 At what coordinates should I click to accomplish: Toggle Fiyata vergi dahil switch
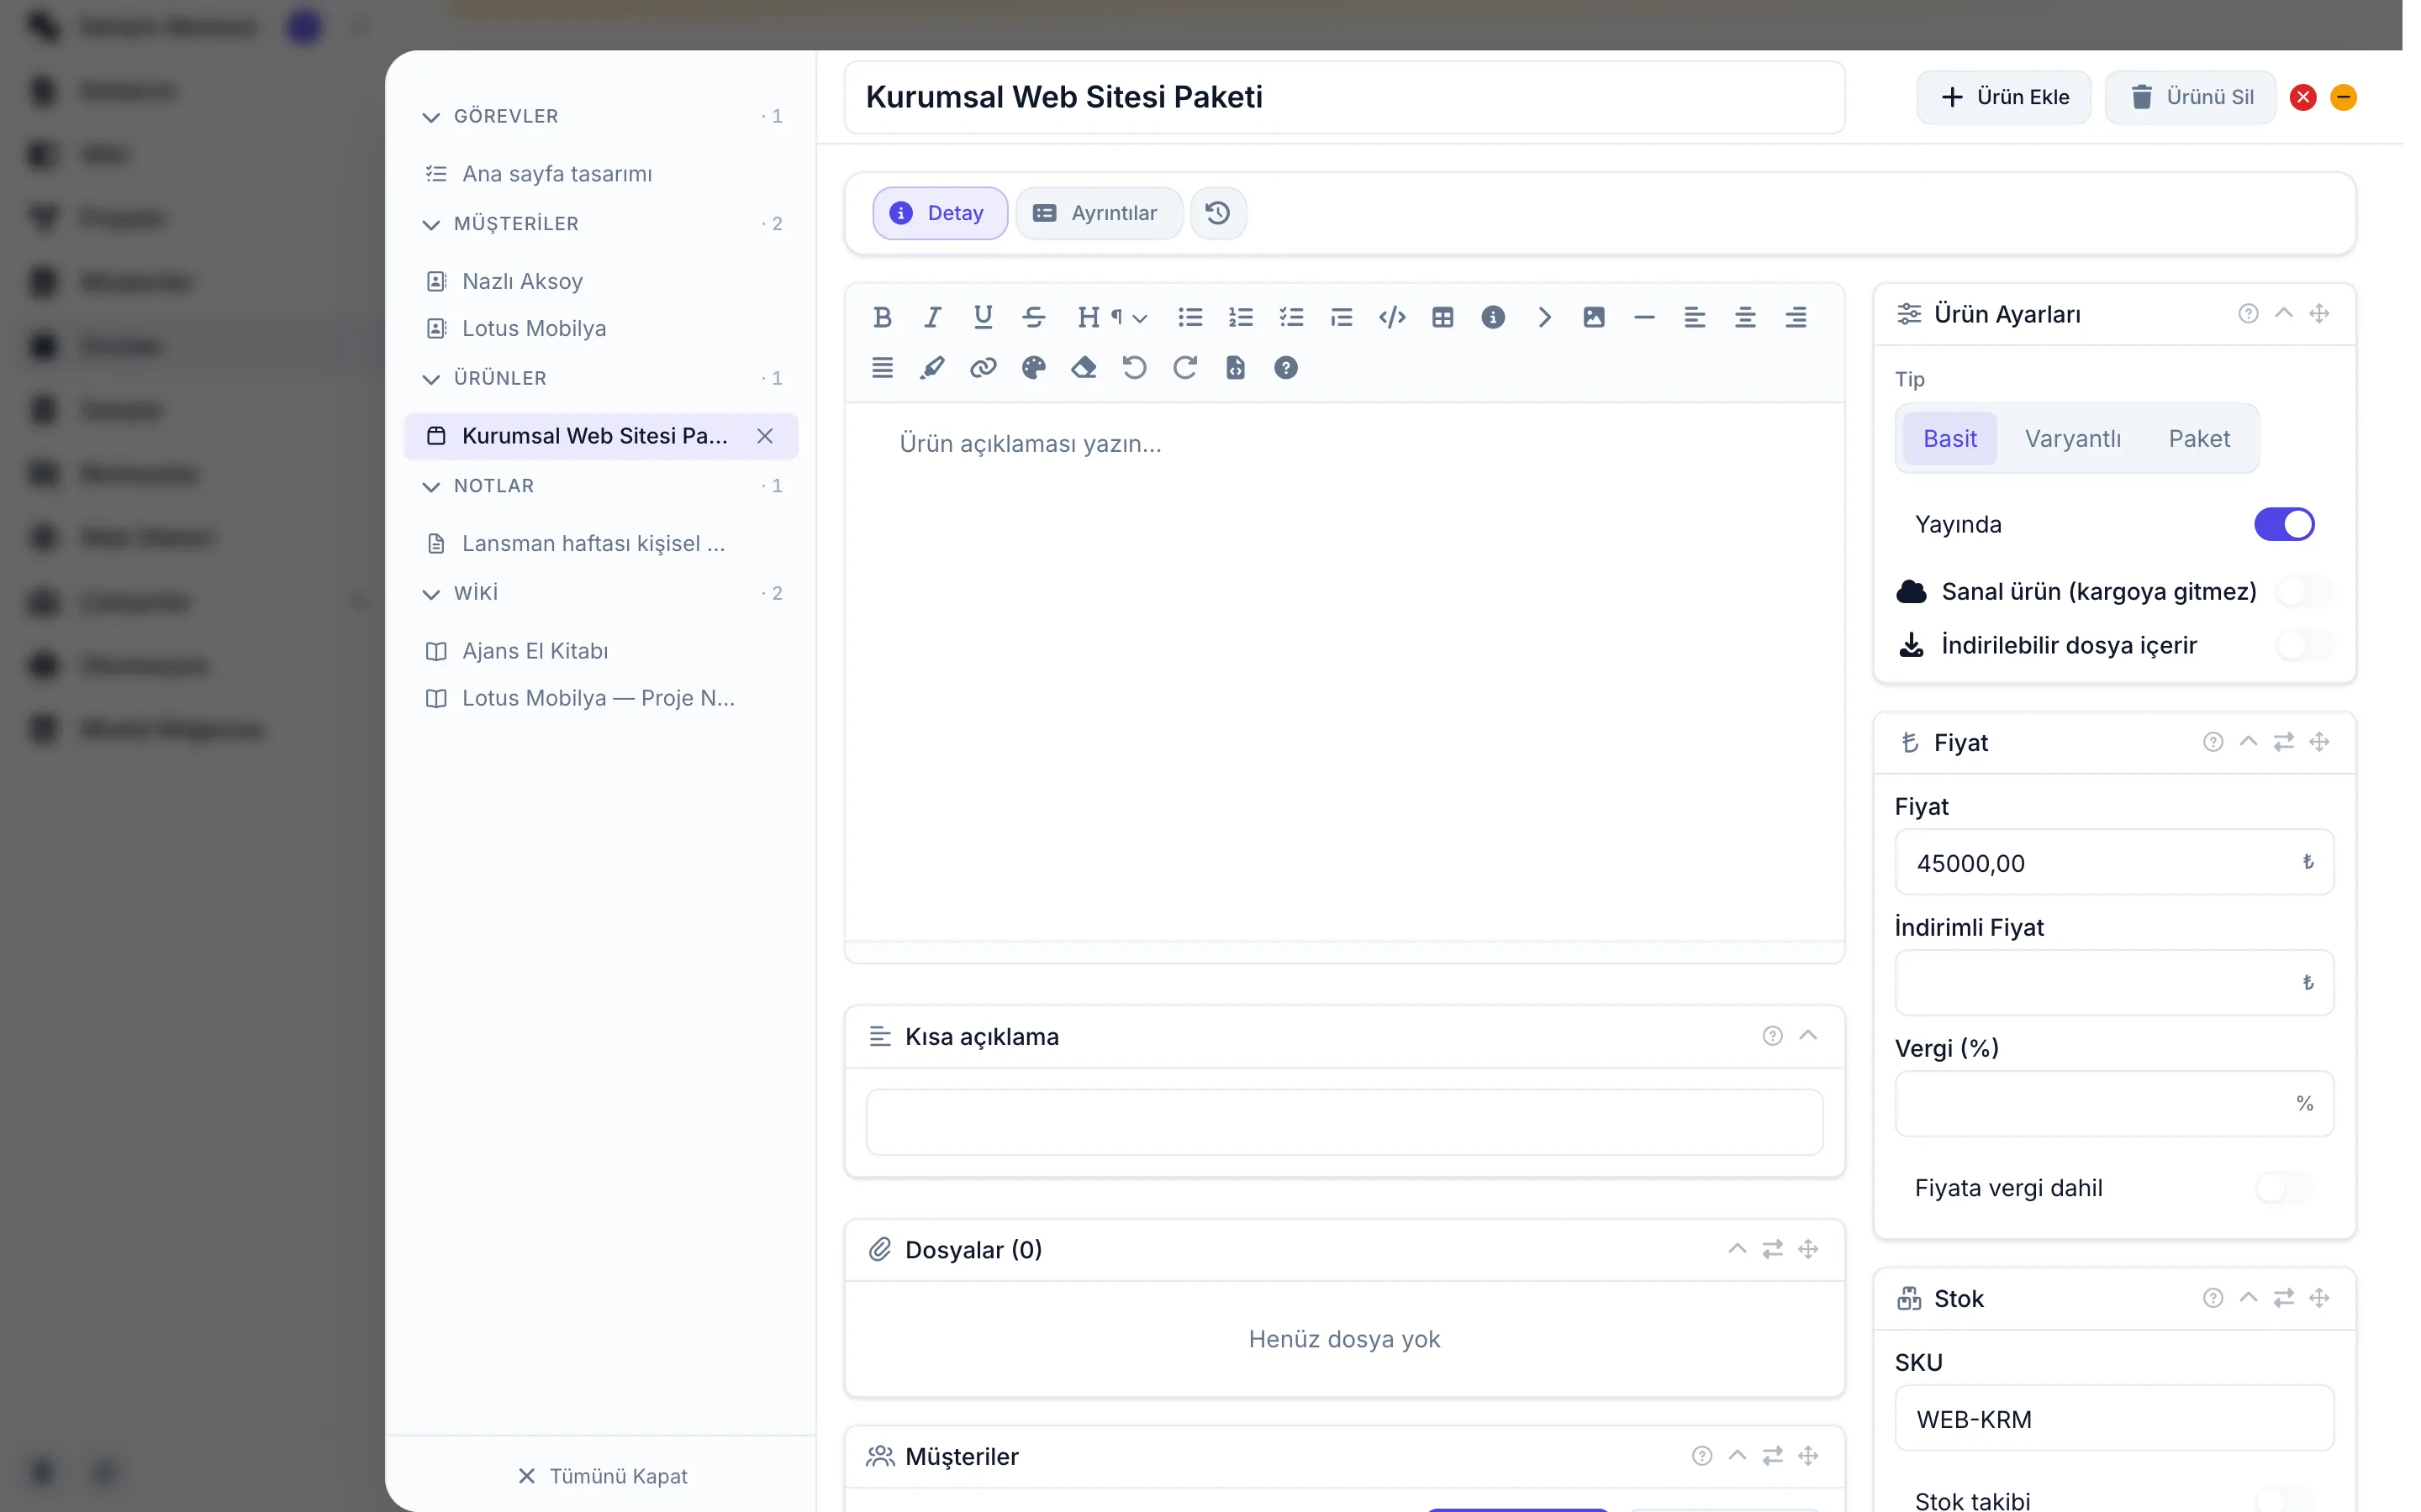2284,1188
